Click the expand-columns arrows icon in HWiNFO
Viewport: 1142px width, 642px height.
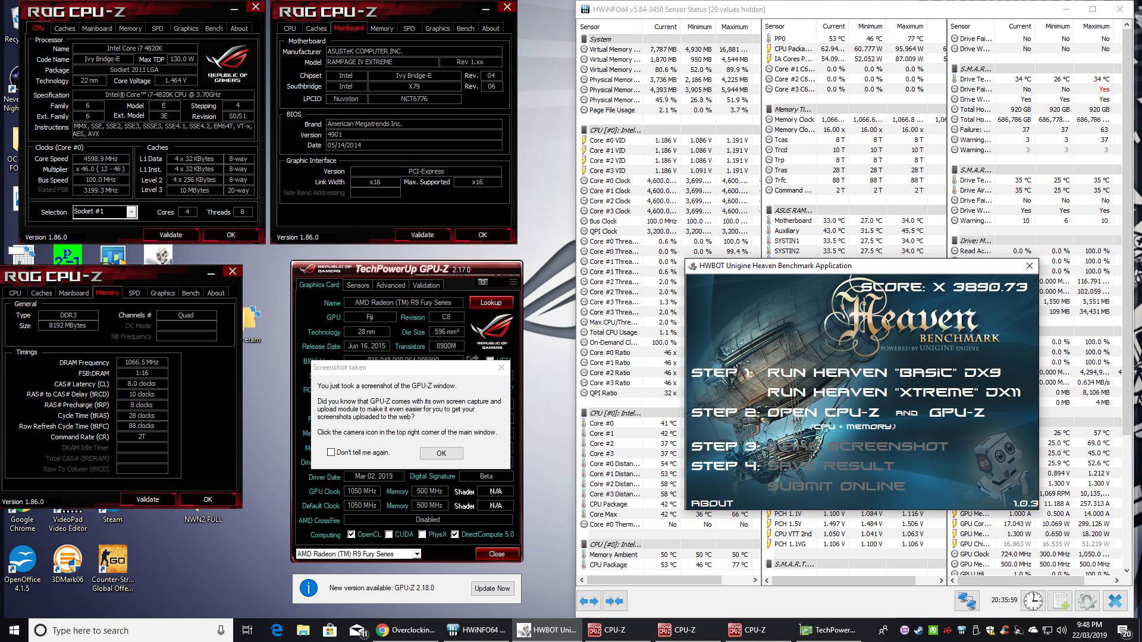(x=589, y=601)
